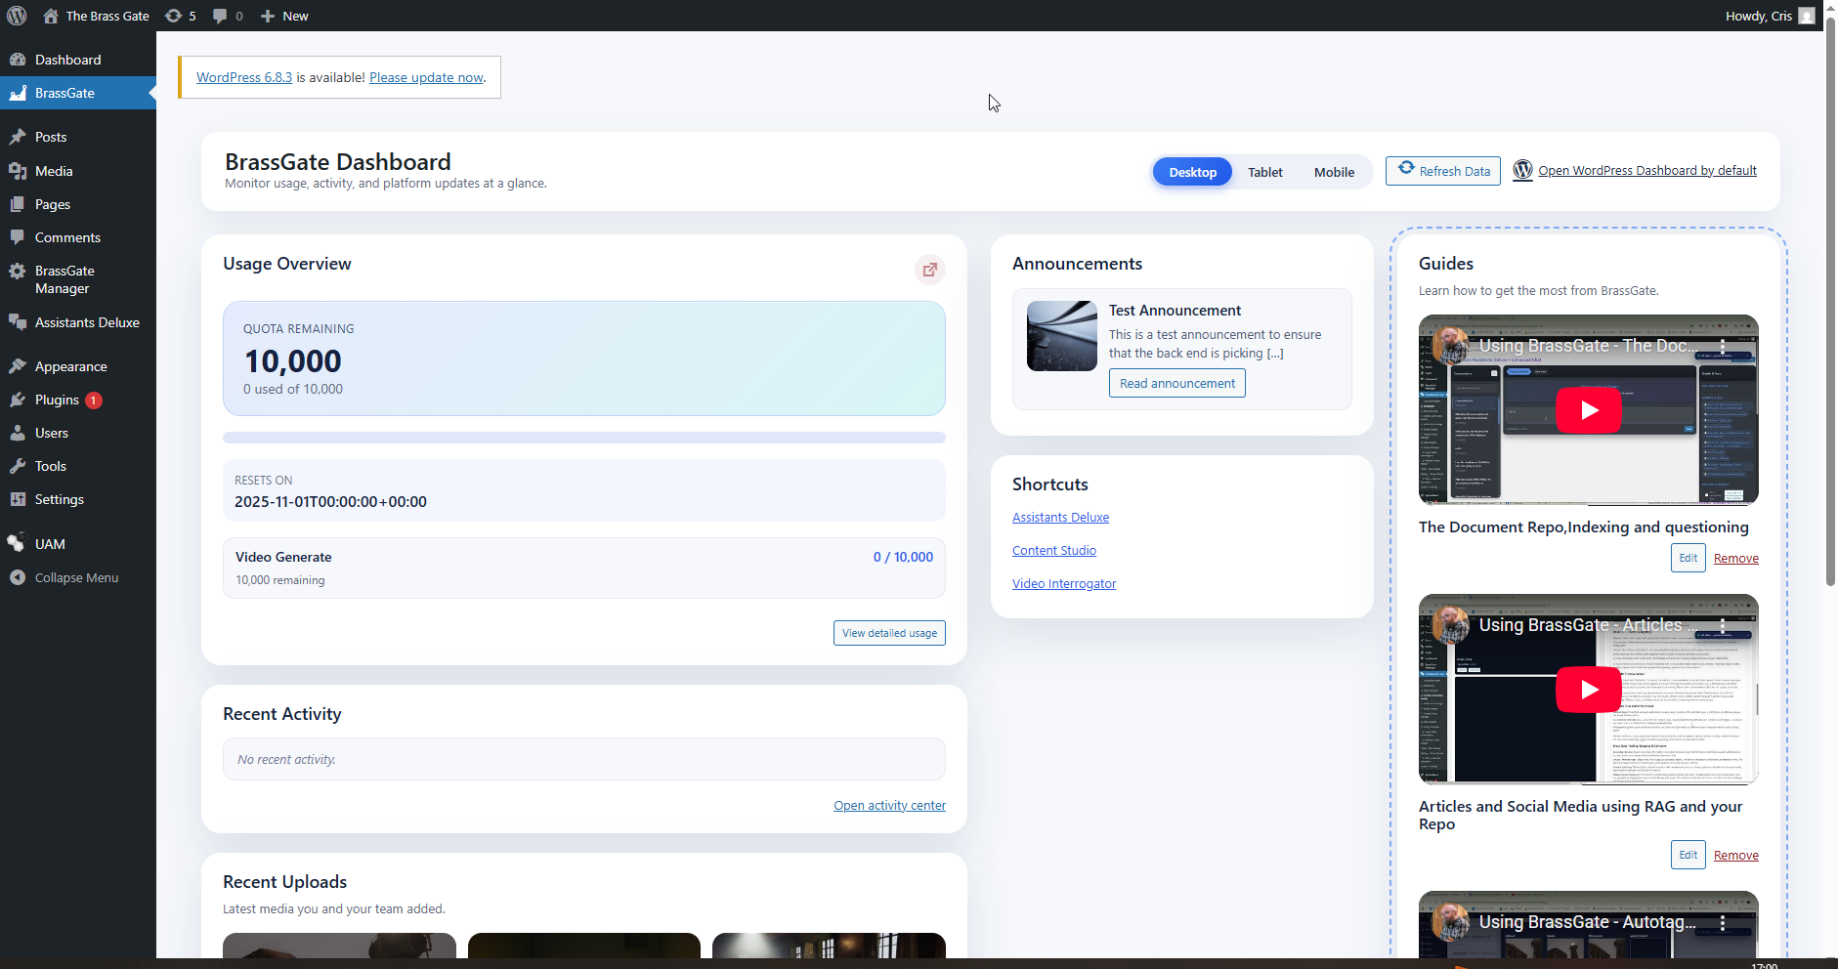Open the New content menu
Image resolution: width=1838 pixels, height=969 pixels.
coord(284,16)
